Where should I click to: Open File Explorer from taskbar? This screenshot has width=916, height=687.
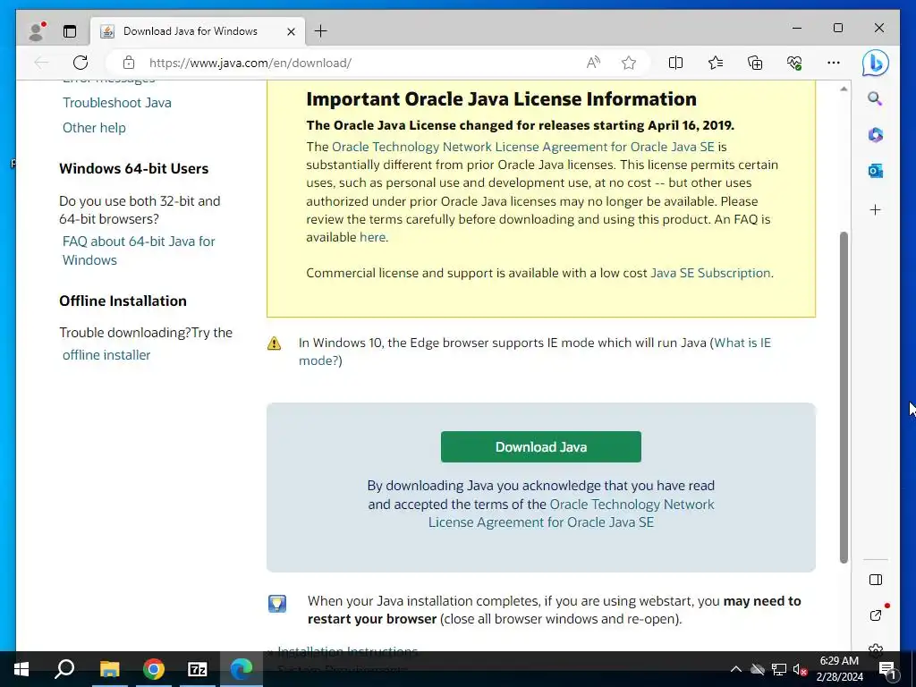coord(109,669)
